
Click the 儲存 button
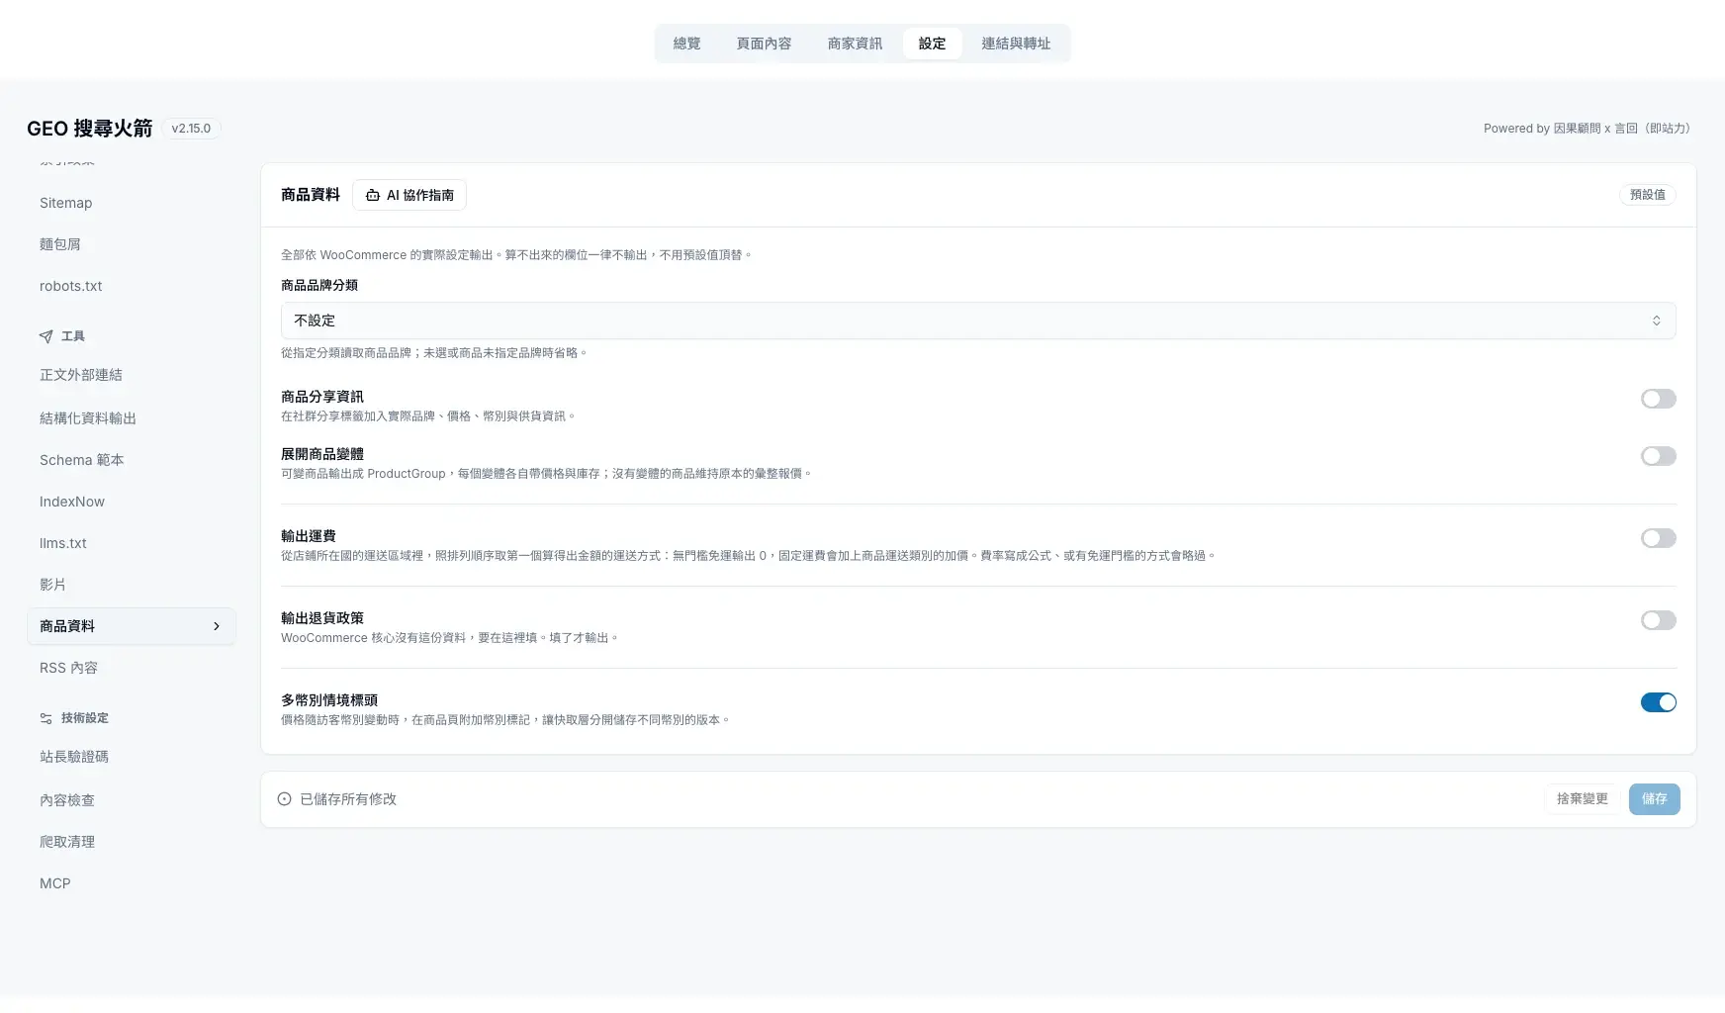pyautogui.click(x=1655, y=798)
